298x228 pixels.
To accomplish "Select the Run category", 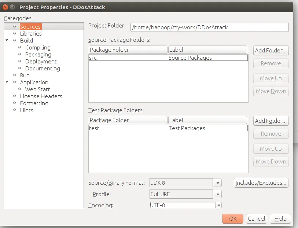I will tap(25, 76).
